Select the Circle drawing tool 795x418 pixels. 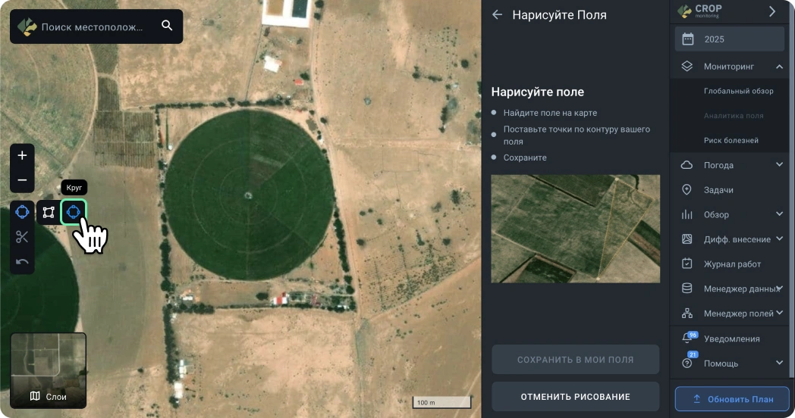point(74,212)
